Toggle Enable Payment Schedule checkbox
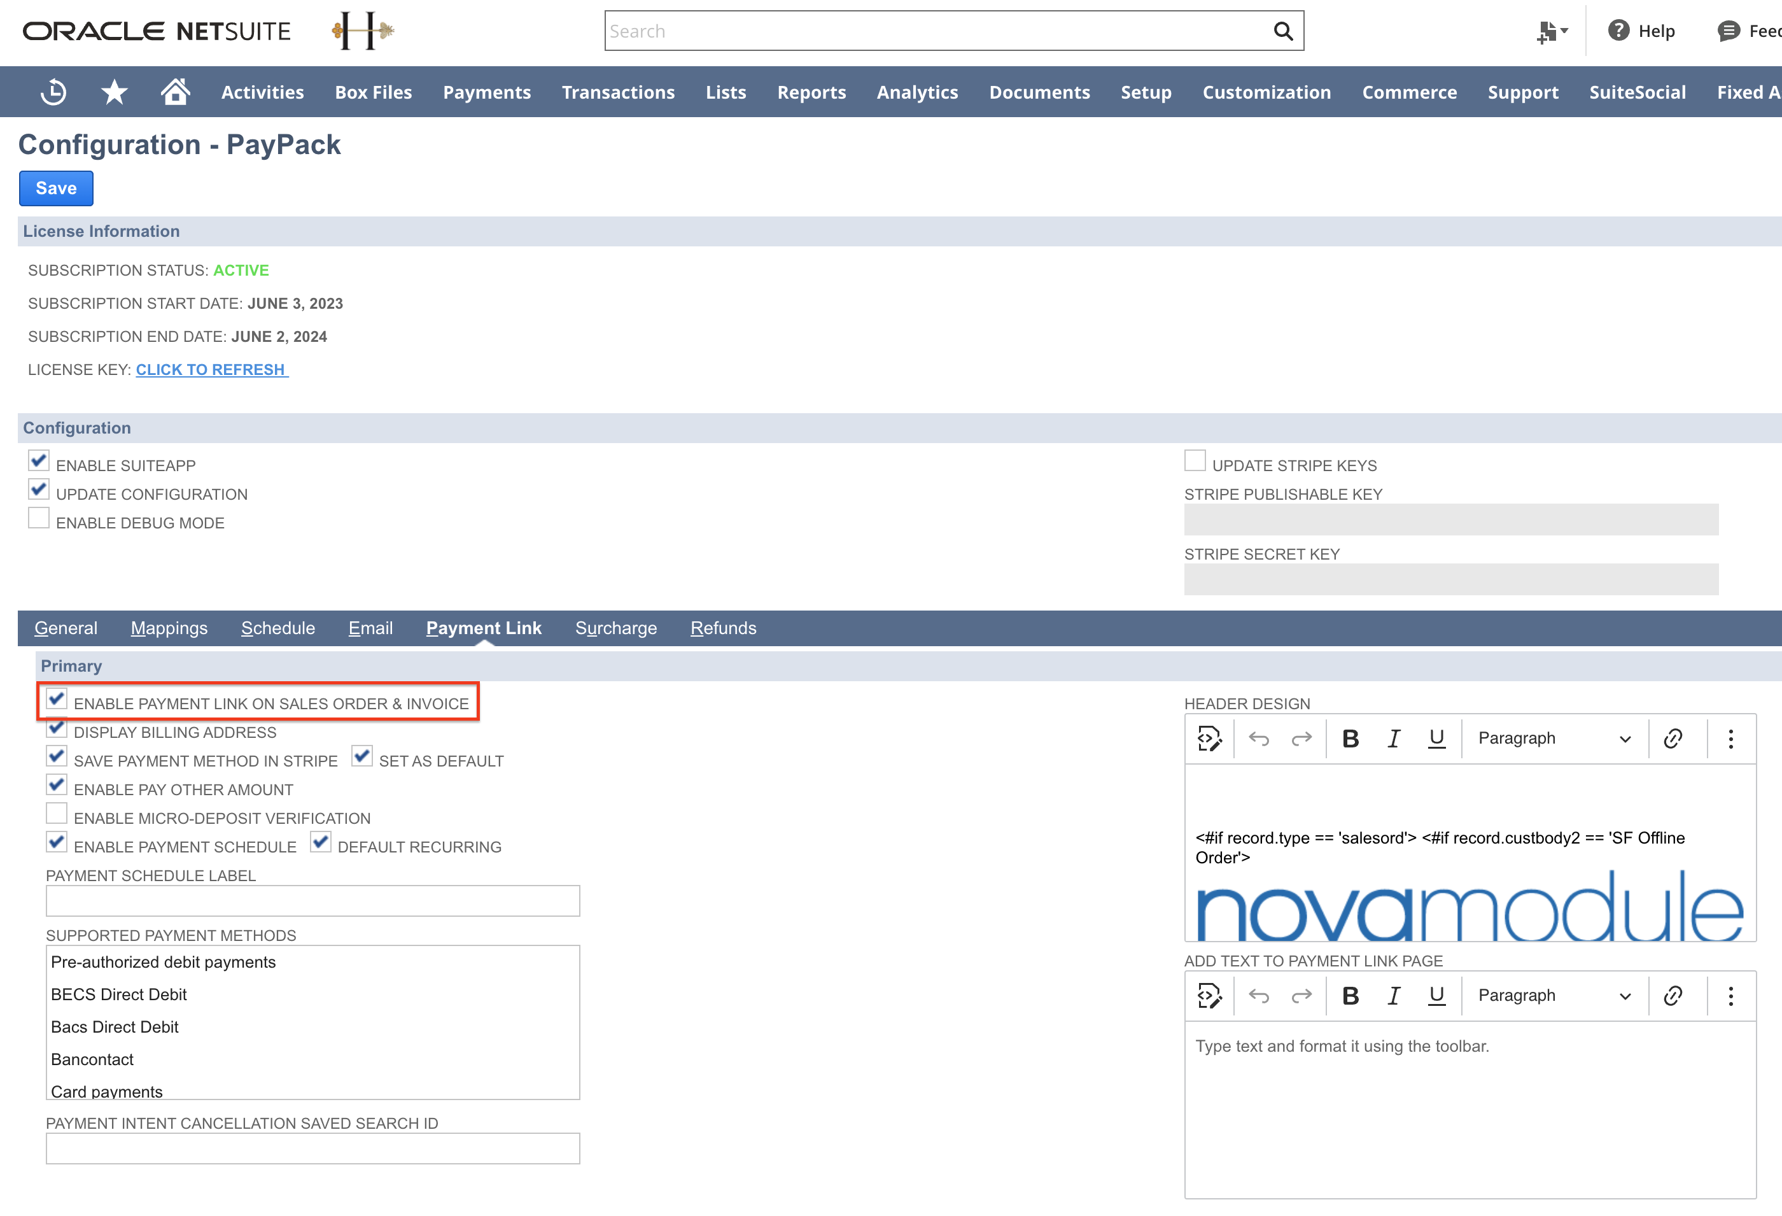Screen dimensions: 1782x1216 click(x=56, y=842)
